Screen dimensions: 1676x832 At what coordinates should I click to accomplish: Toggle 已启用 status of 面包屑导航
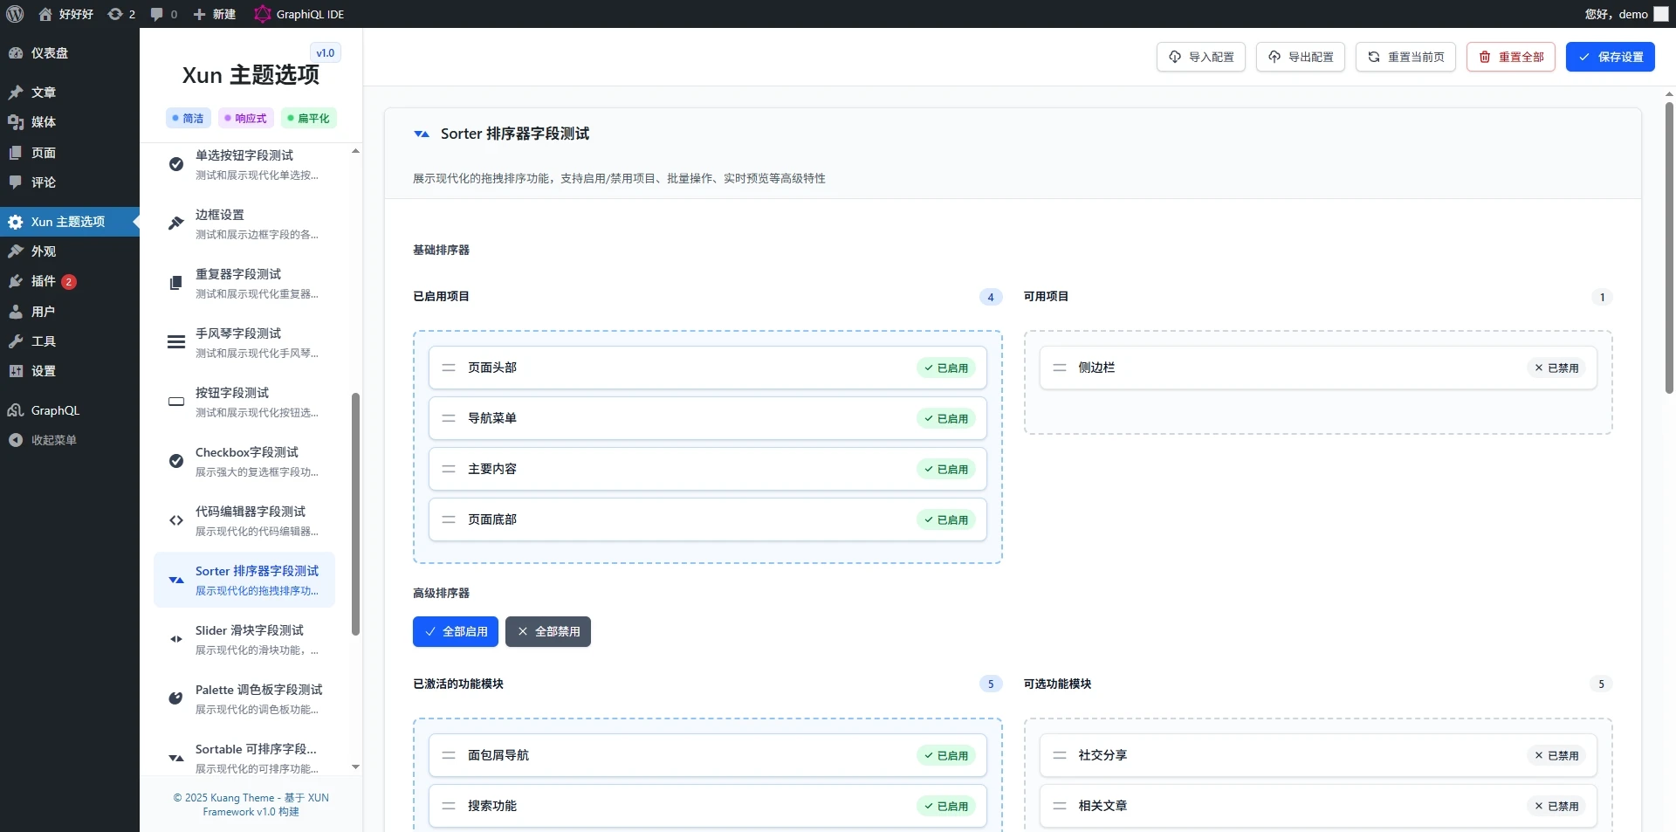point(946,756)
